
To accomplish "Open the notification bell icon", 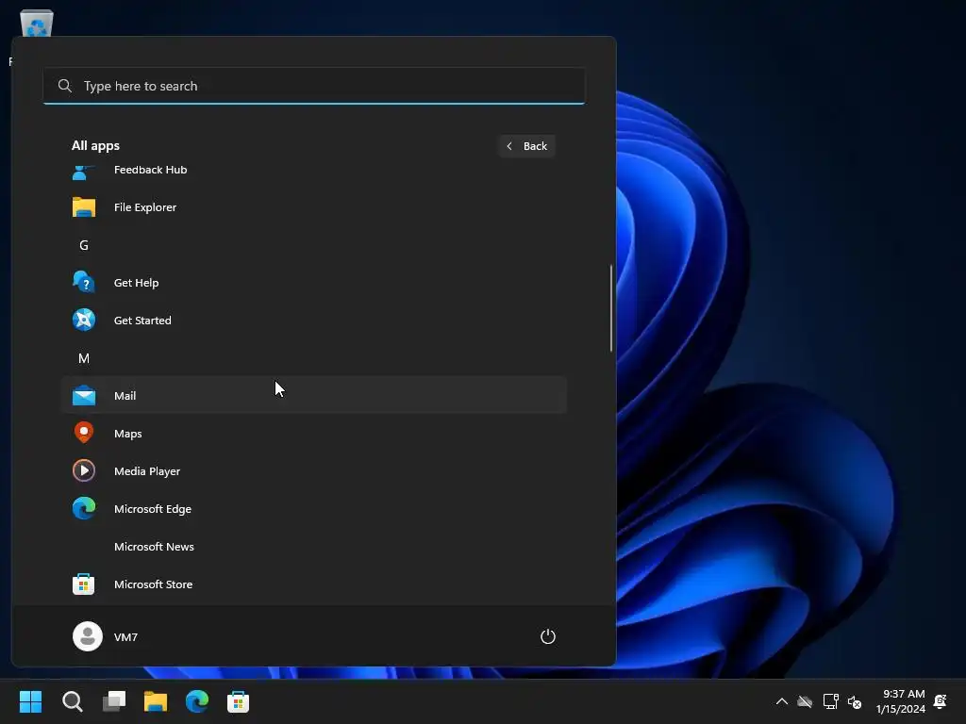I will coord(941,701).
